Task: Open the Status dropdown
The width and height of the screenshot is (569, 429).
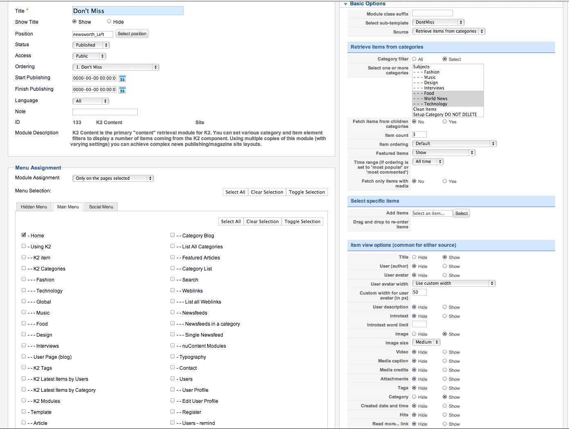Action: pos(91,45)
